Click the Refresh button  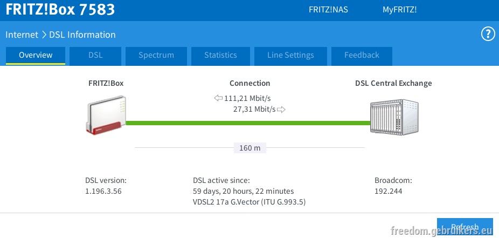coord(465,227)
